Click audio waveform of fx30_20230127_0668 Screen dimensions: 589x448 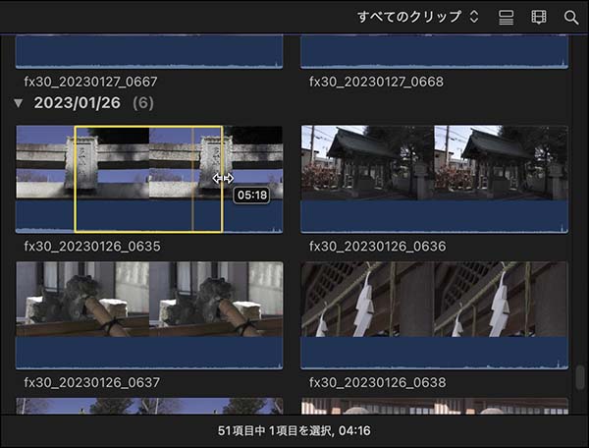434,52
